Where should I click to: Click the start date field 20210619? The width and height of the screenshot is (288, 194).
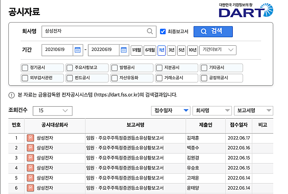tap(57, 50)
